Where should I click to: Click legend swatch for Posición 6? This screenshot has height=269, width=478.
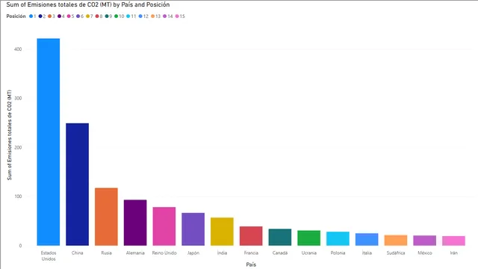tap(78, 16)
